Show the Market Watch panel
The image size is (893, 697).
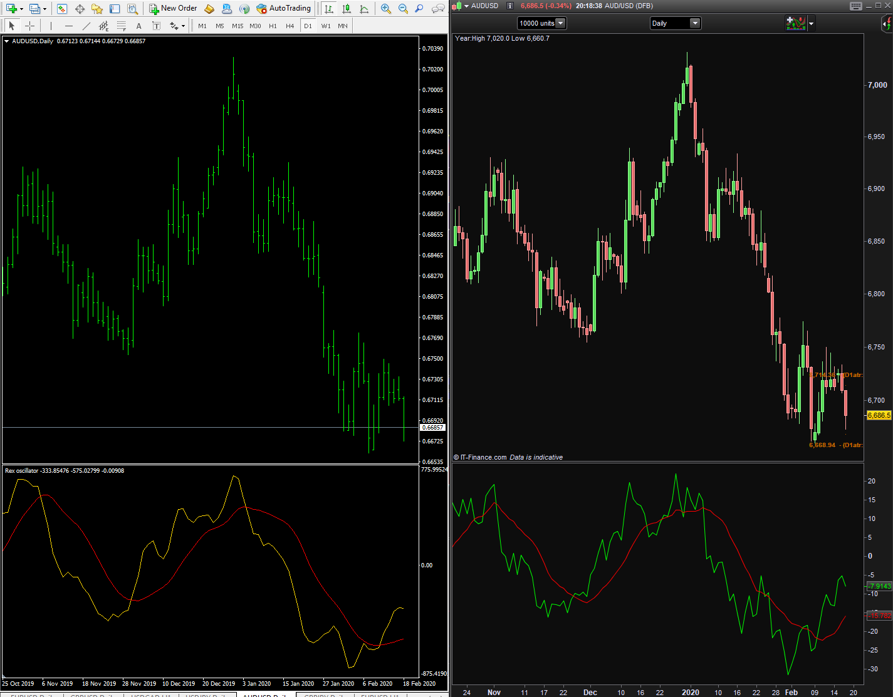pos(61,9)
